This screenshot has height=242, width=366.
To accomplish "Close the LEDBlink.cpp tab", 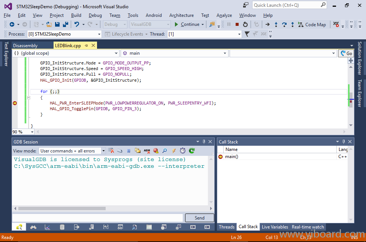I will coord(93,45).
